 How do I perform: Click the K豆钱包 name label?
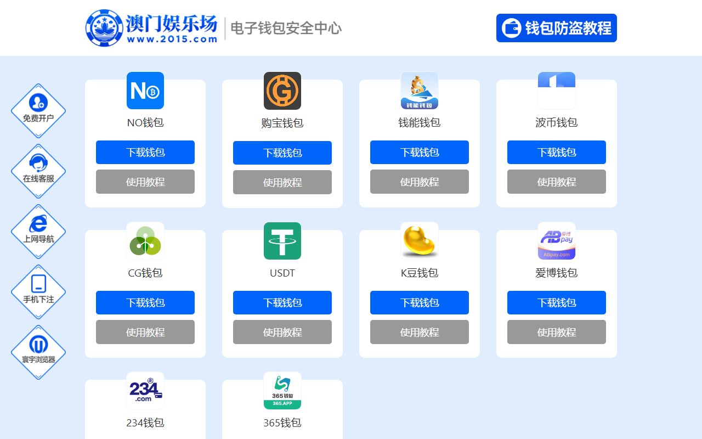coord(420,273)
